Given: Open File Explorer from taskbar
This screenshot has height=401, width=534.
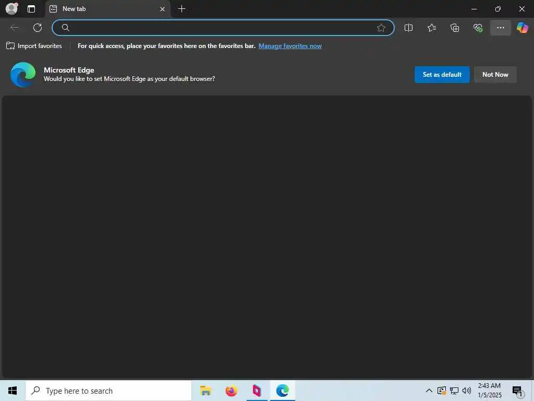Looking at the screenshot, I should pyautogui.click(x=205, y=391).
